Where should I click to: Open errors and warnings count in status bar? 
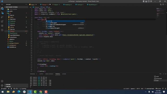tap(16, 89)
